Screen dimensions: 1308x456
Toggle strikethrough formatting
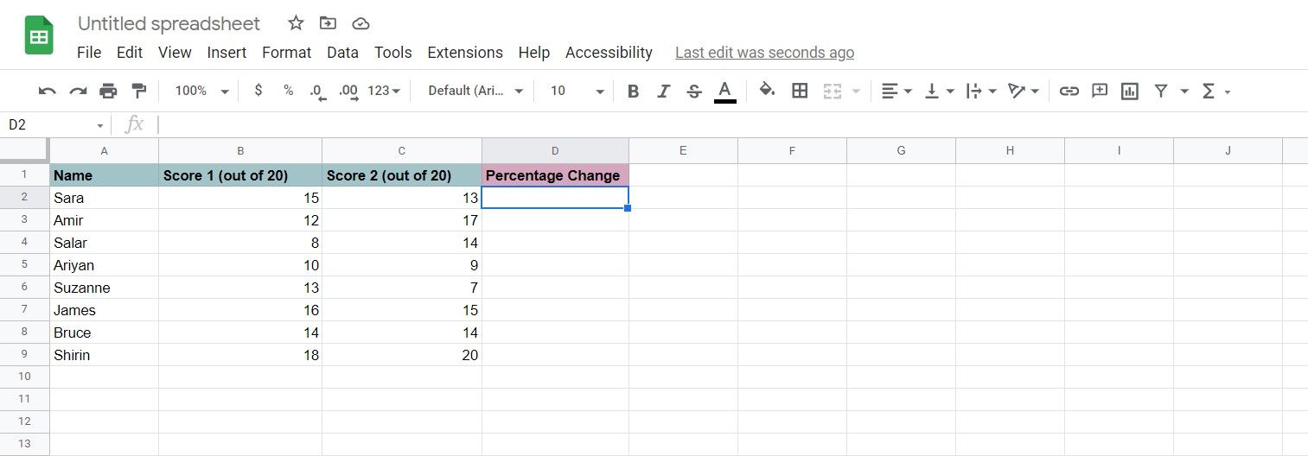[693, 91]
